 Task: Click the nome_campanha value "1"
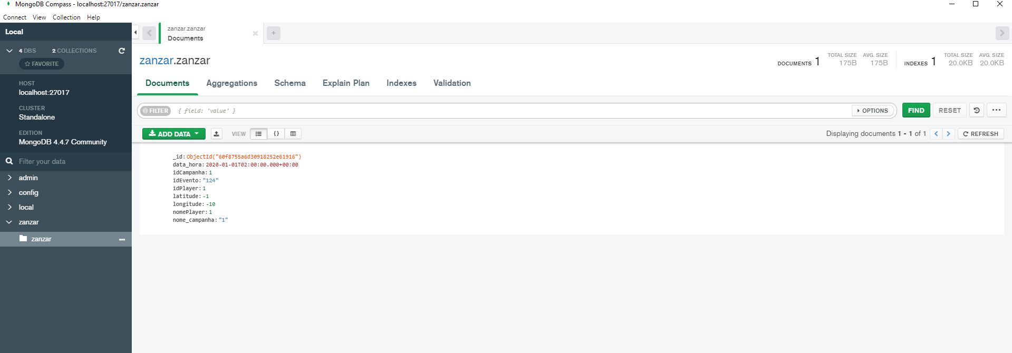(x=223, y=220)
